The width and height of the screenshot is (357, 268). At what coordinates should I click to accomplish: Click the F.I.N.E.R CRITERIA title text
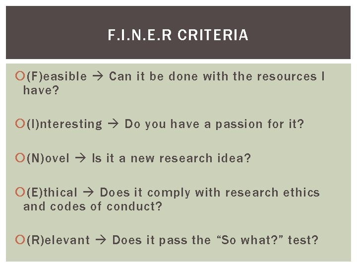click(178, 35)
